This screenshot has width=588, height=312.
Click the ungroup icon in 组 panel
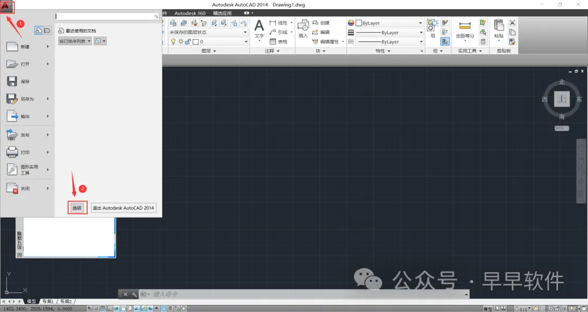[445, 23]
